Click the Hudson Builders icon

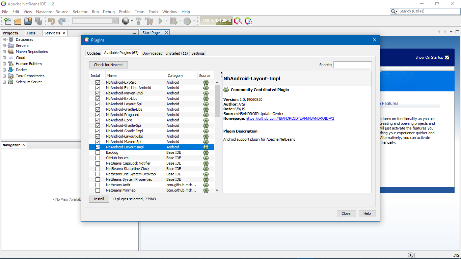point(11,64)
